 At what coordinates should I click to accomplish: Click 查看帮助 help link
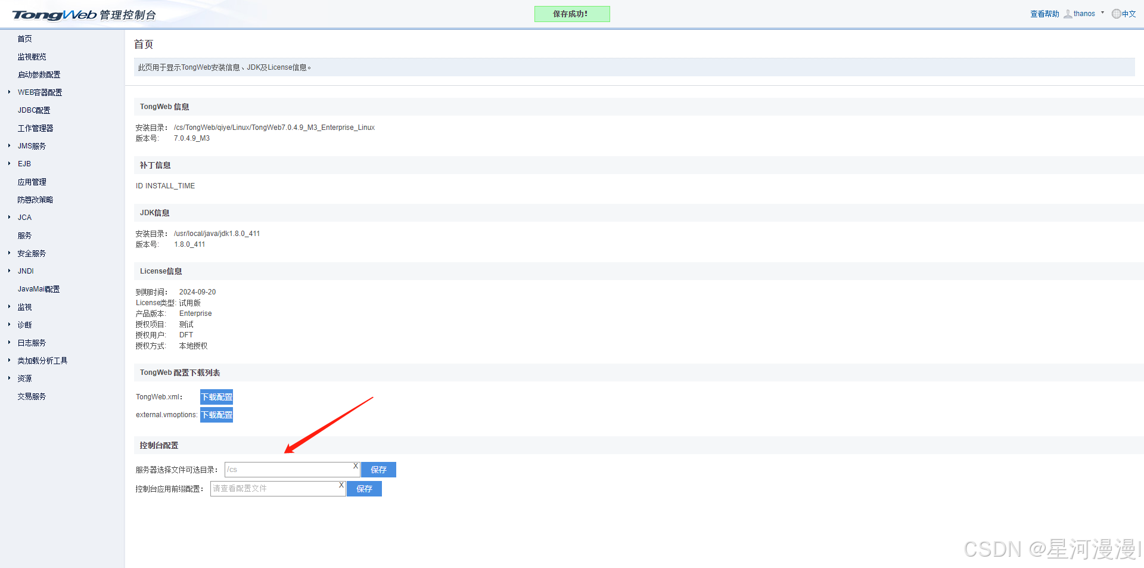(x=1044, y=14)
